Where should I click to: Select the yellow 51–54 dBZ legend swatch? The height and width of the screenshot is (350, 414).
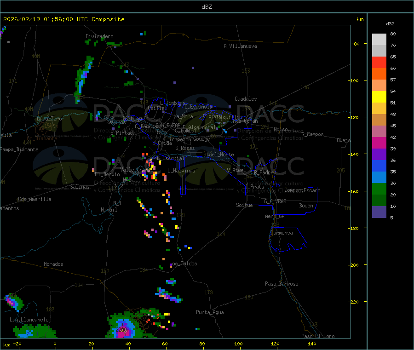click(x=379, y=97)
